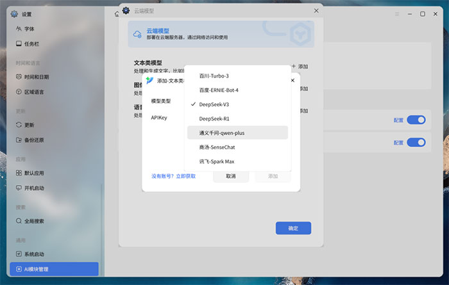Image resolution: width=449 pixels, height=285 pixels.
Task: Select 通义千问-qwen-plus model entry
Action: pos(237,133)
